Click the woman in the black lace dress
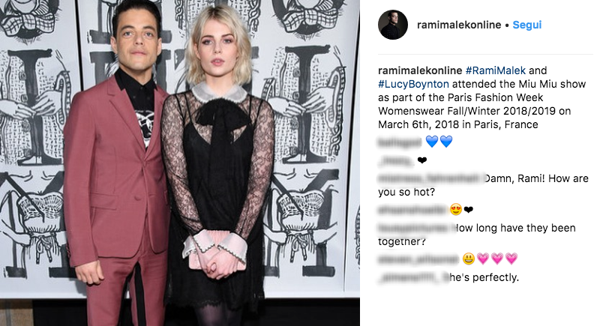 point(218,167)
